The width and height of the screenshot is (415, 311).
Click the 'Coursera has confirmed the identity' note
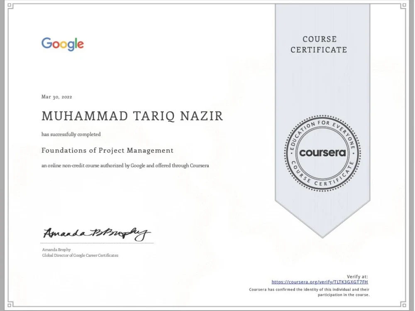(309, 292)
